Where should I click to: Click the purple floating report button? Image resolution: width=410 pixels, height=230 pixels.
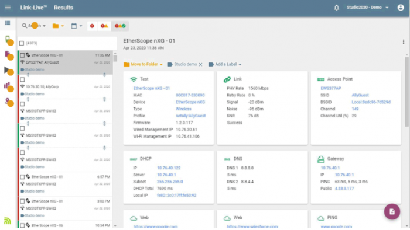click(392, 211)
